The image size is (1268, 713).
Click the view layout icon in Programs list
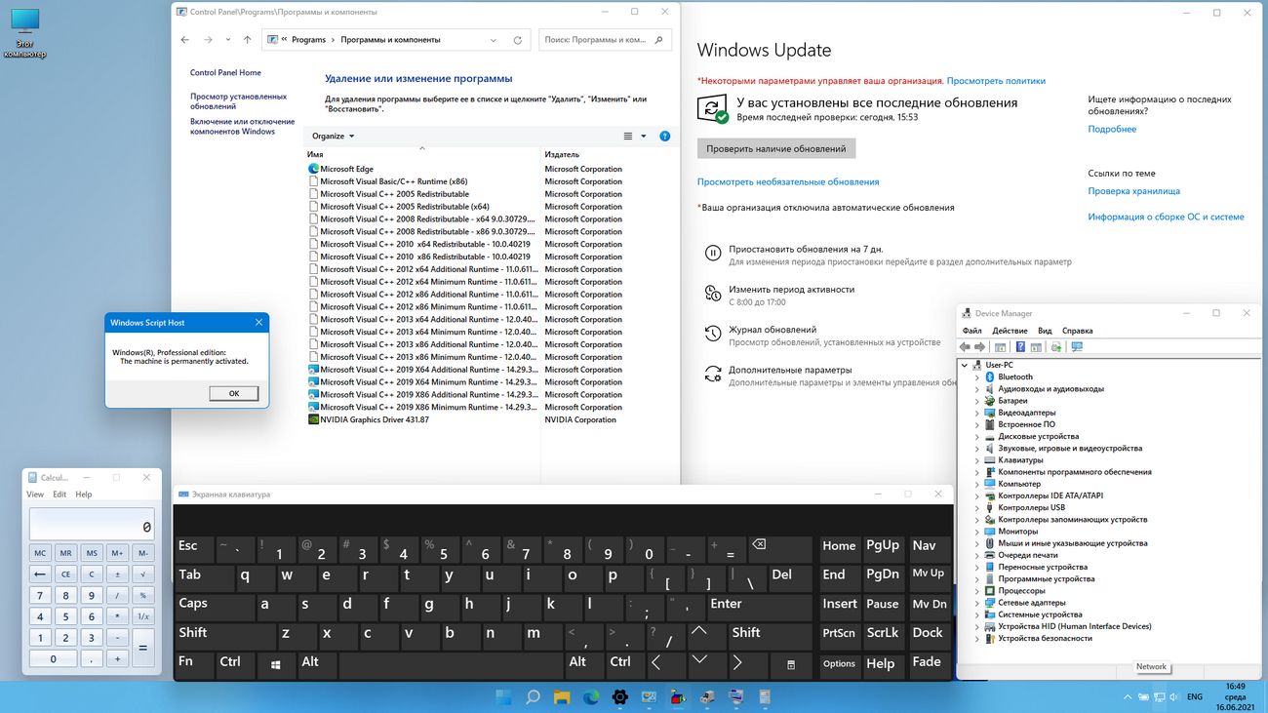tap(628, 137)
